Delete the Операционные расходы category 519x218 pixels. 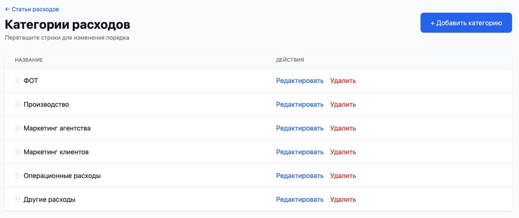point(343,176)
